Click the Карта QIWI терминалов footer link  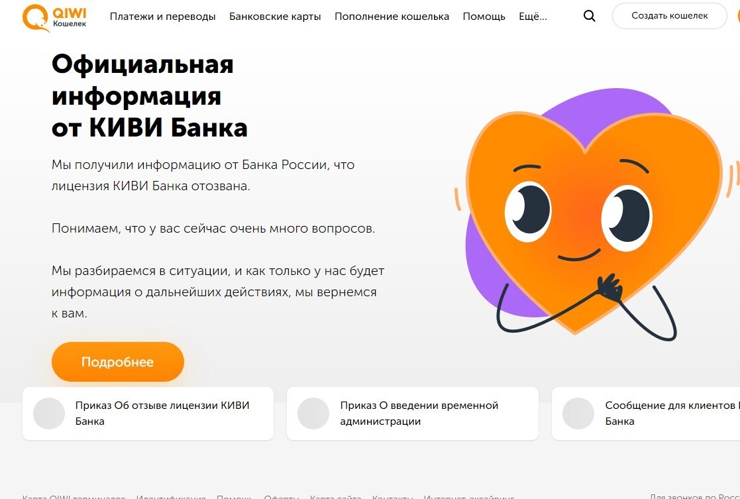(74, 496)
